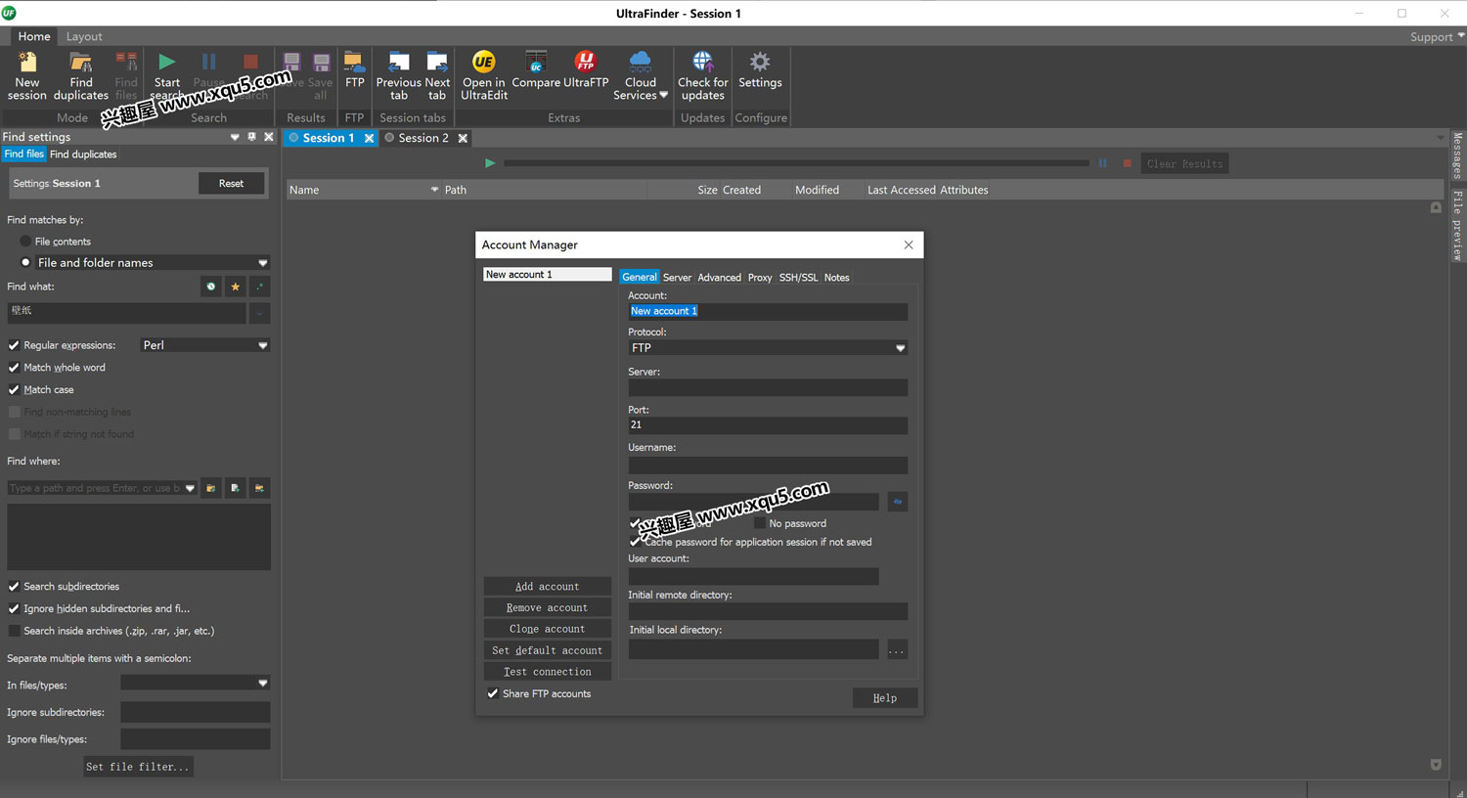Screen dimensions: 1467x798
Task: Open the Advanced tab in Account Manager
Action: click(x=719, y=278)
